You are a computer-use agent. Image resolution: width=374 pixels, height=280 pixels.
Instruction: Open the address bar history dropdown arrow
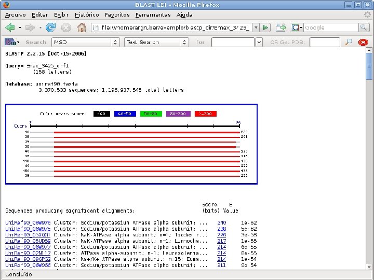(256, 27)
